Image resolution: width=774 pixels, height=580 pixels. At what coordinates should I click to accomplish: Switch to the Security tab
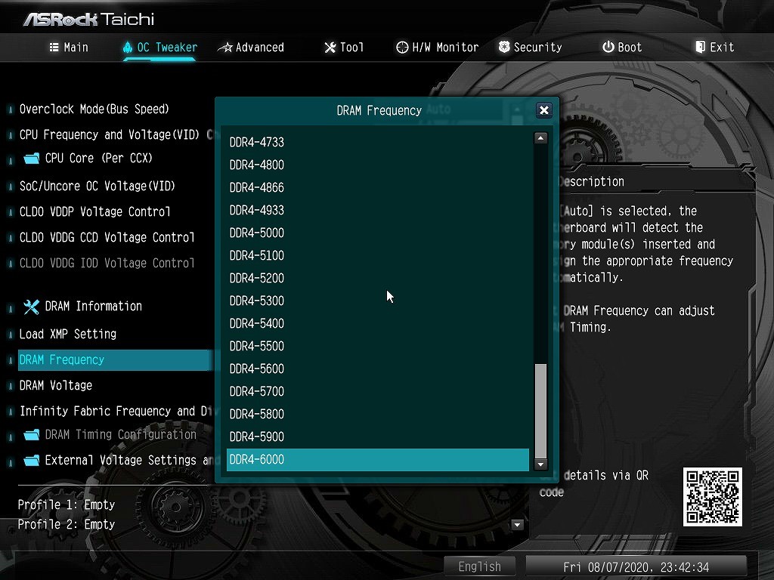pos(530,48)
